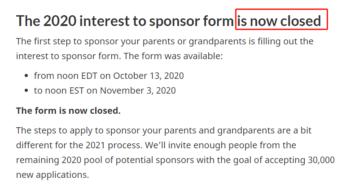This screenshot has height=185, width=359.
Task: Click the heading "The 2020 interest to sponsor form"
Action: (x=126, y=21)
